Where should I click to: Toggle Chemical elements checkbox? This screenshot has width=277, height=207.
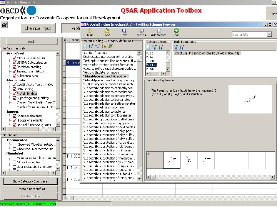point(14,116)
